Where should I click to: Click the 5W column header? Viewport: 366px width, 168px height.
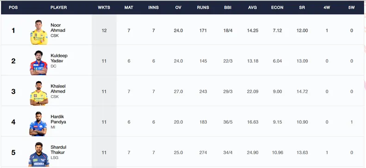pos(351,7)
